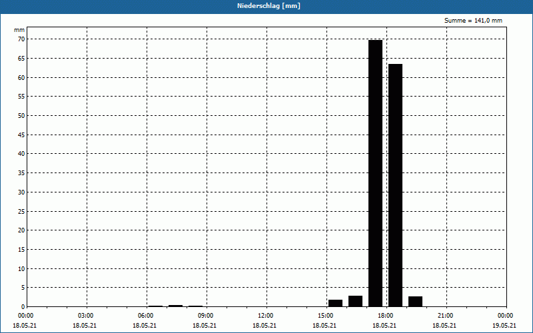Pick the 10 y-axis value
The height and width of the screenshot is (333, 533).
click(21, 268)
